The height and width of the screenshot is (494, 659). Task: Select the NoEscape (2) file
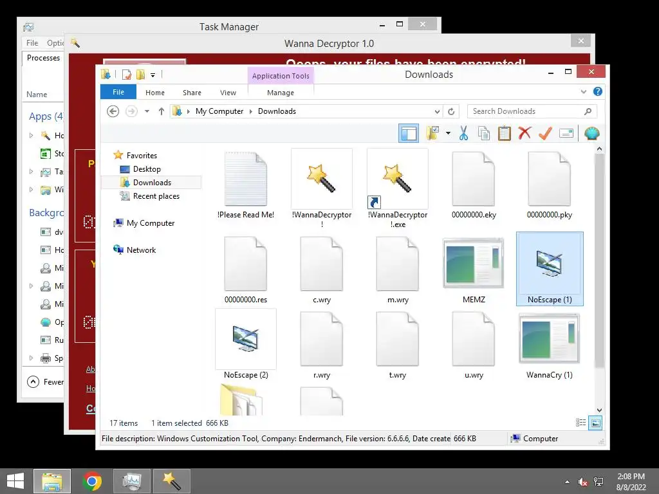tap(246, 345)
